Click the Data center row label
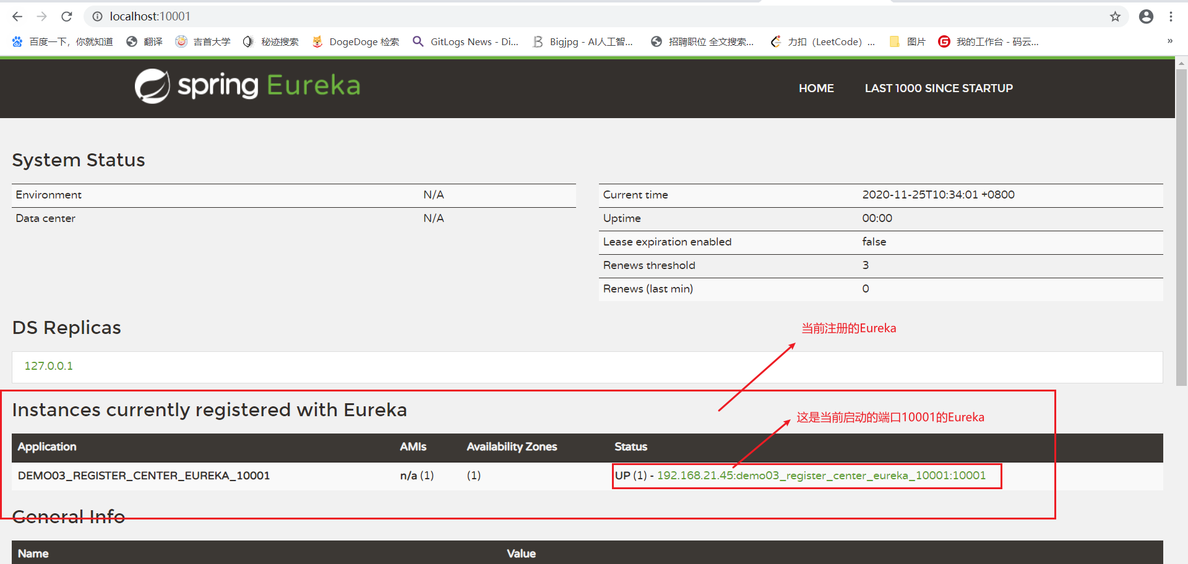Screen dimensions: 1188x564 point(45,218)
